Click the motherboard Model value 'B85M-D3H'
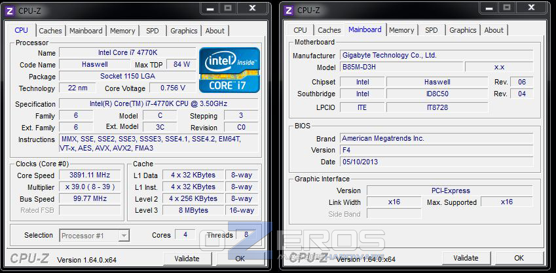 pyautogui.click(x=401, y=67)
